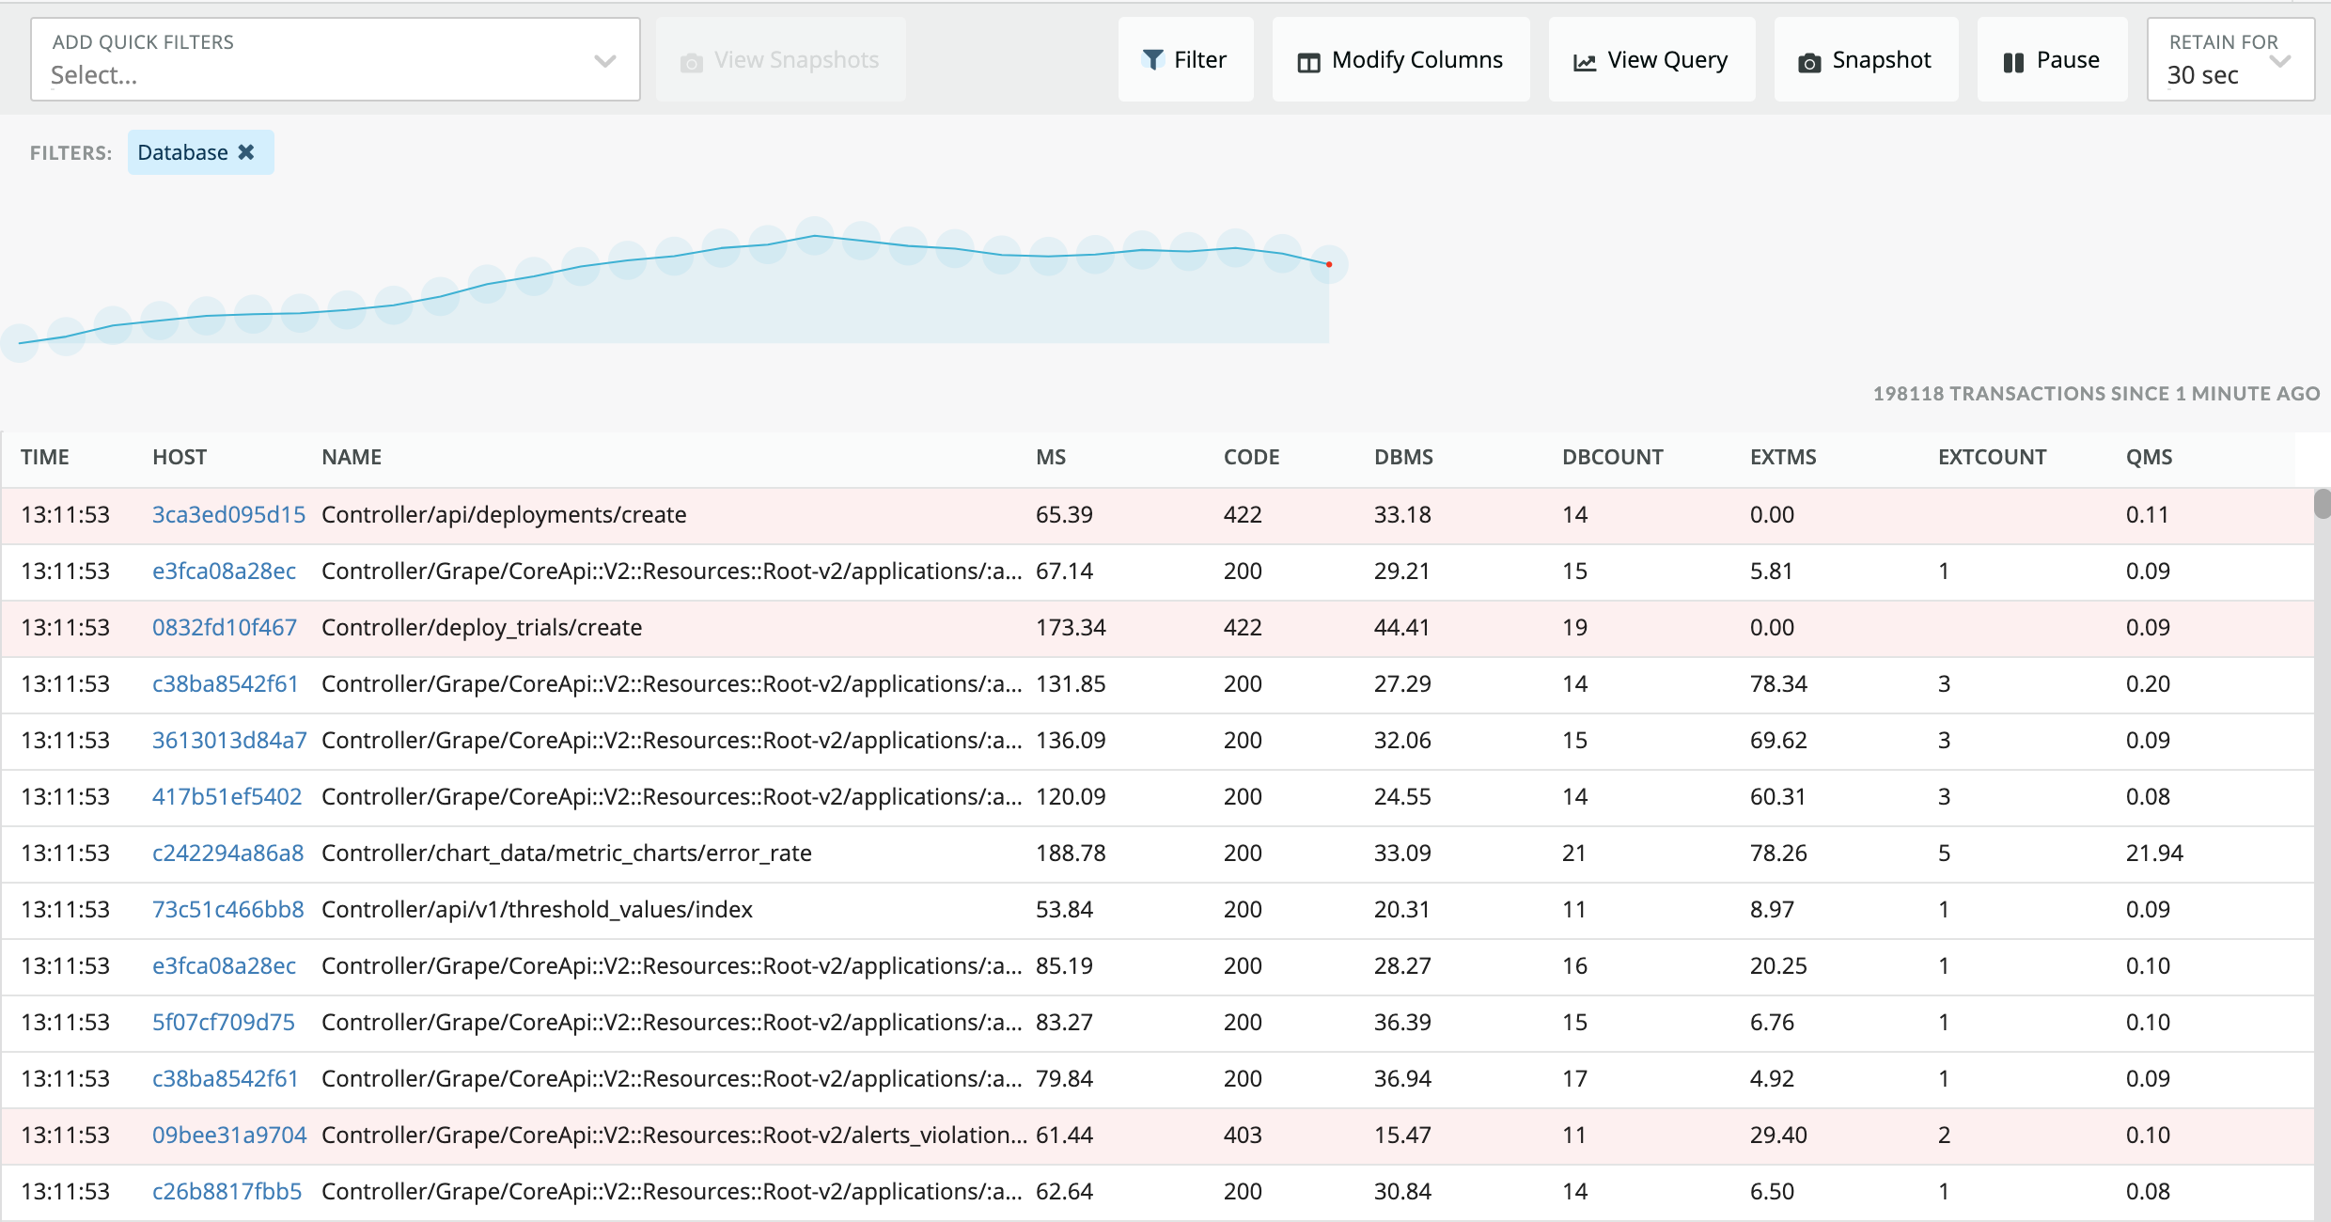This screenshot has height=1222, width=2331.
Task: Remove the Database filter with its X
Action: coord(246,152)
